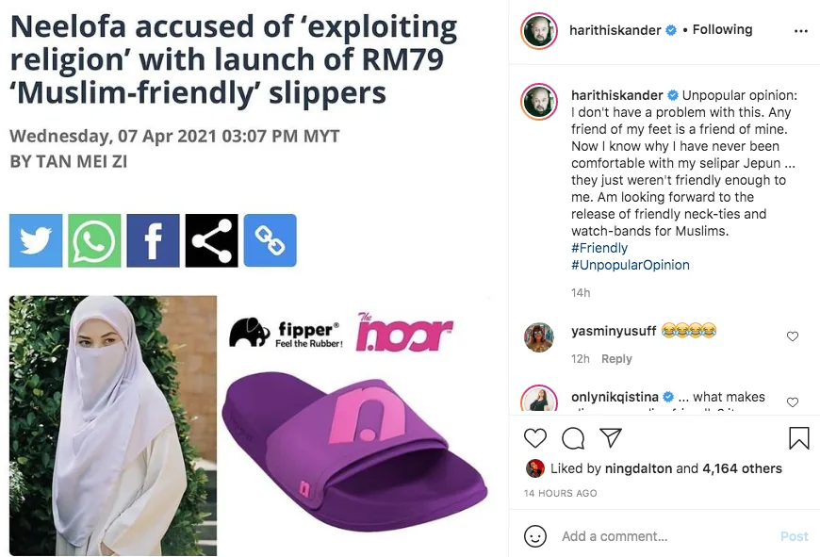Save post with bookmark icon
Viewport: 820px width, 557px height.
(798, 438)
